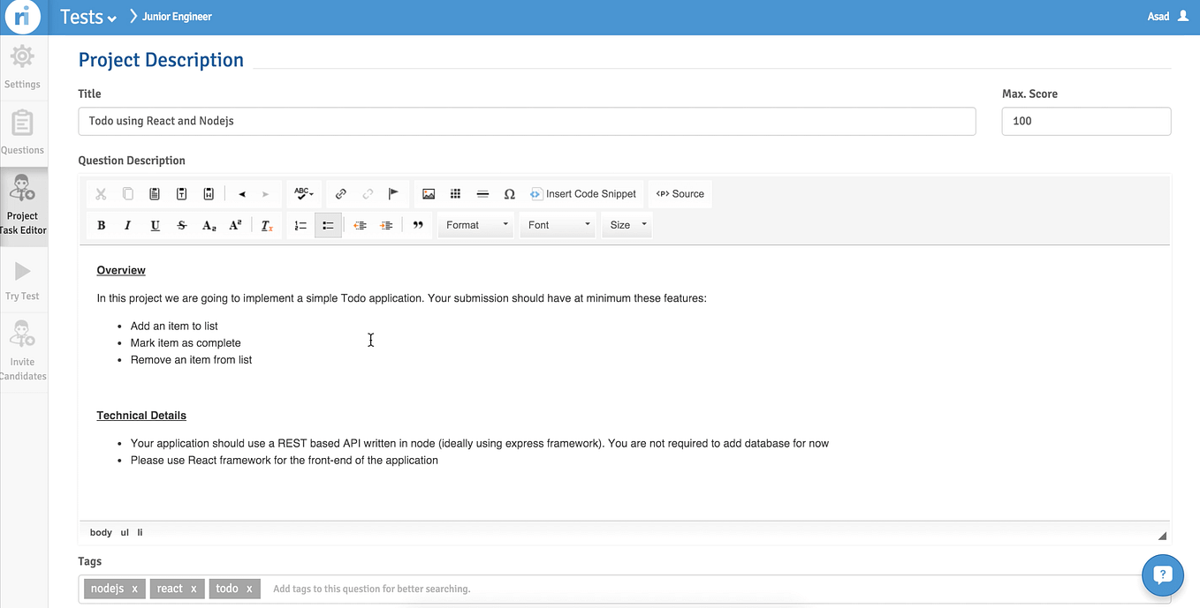Viewport: 1200px width, 608px height.
Task: Open the Asad user menu
Action: coord(1165,16)
